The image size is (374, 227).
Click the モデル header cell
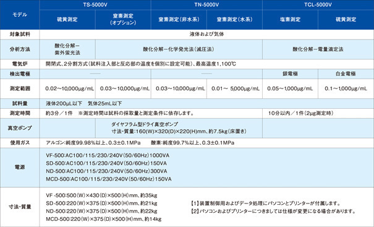pos(20,15)
